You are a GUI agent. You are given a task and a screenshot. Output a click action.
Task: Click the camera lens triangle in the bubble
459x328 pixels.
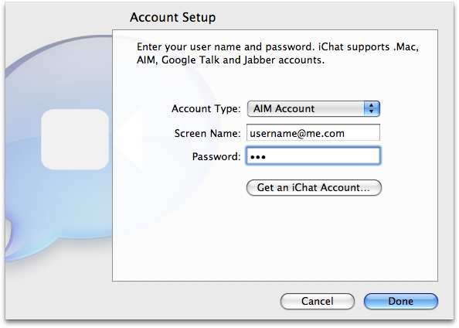coord(129,138)
